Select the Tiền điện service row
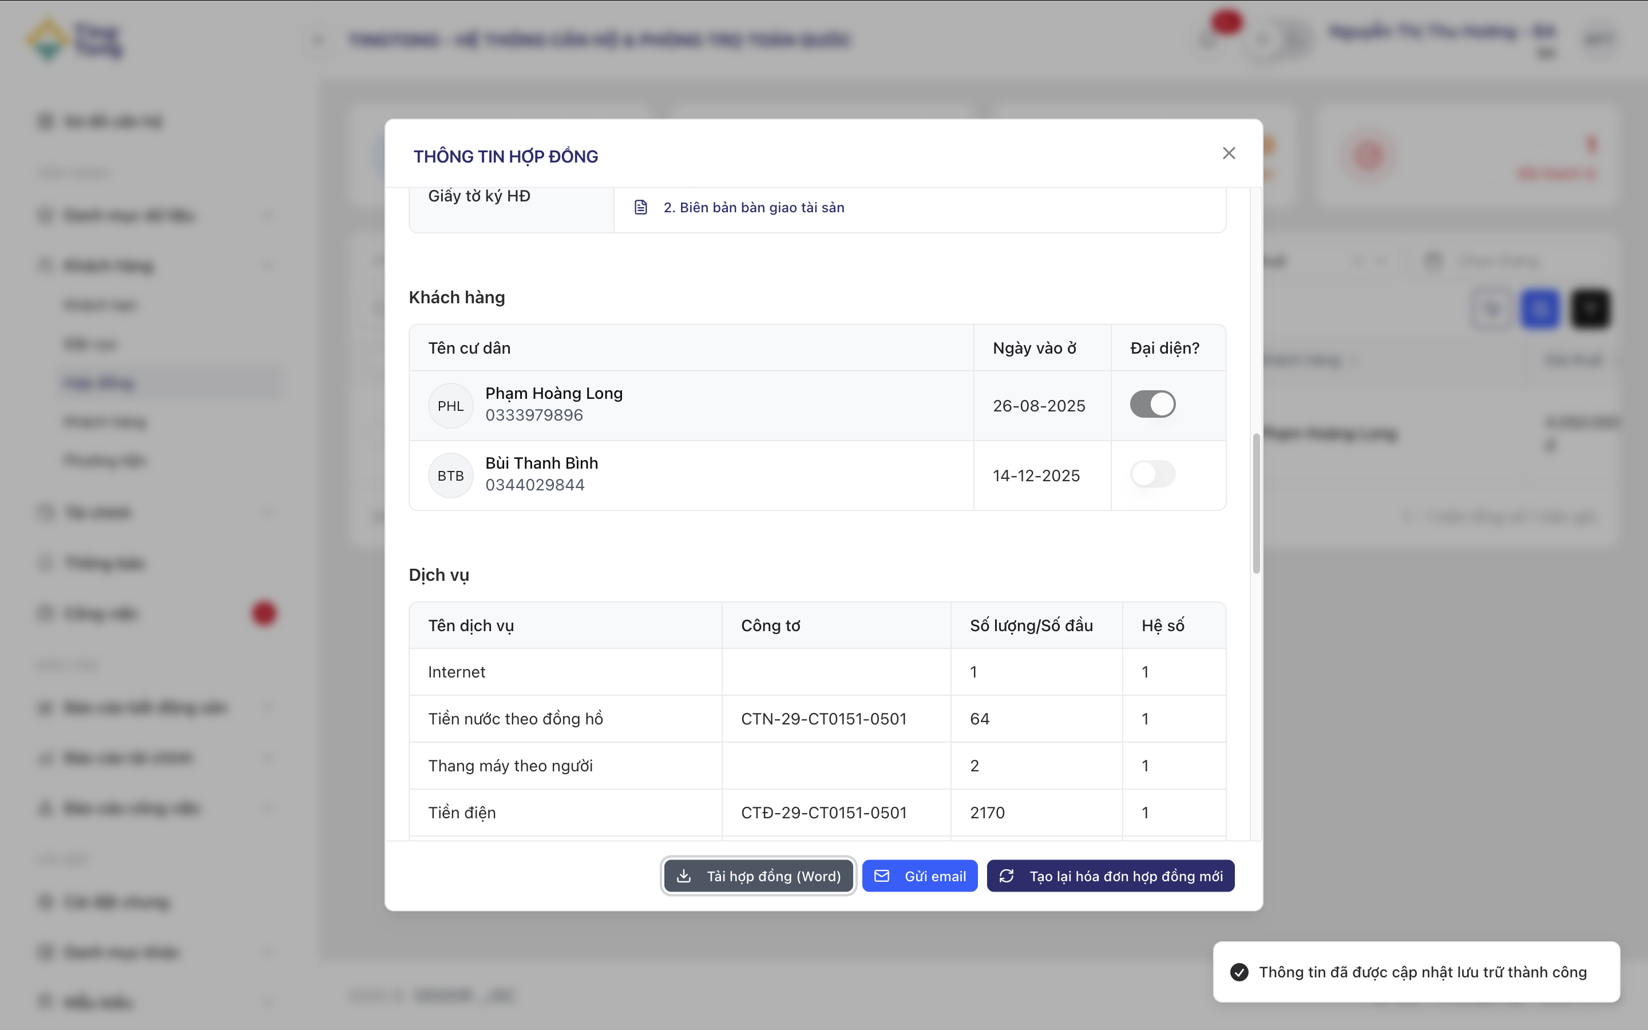1648x1030 pixels. 462,813
